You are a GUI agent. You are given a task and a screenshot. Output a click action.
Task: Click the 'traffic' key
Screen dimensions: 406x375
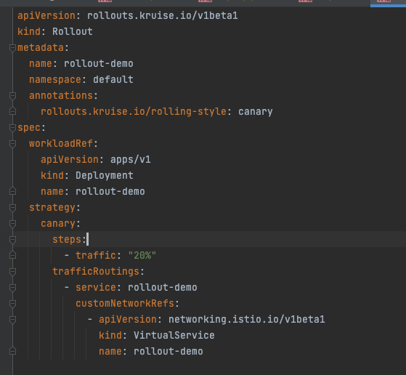[96, 256]
